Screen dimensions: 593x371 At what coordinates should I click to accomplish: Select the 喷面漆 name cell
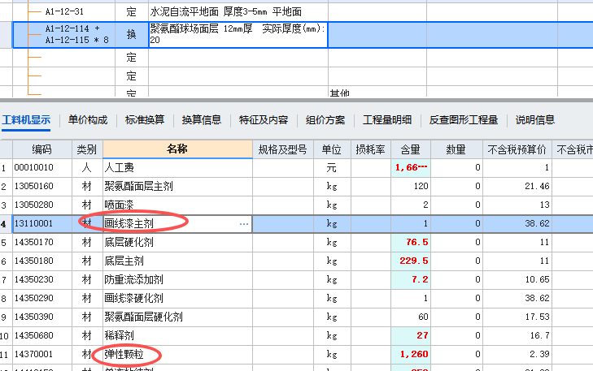177,205
